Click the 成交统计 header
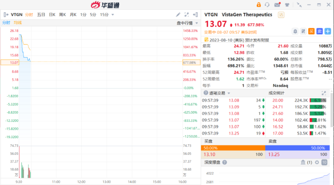Screen dimensions: 334x185 click(276, 93)
